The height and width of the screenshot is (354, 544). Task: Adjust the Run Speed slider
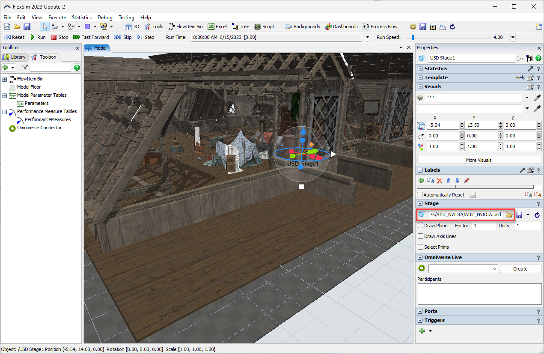(x=413, y=37)
